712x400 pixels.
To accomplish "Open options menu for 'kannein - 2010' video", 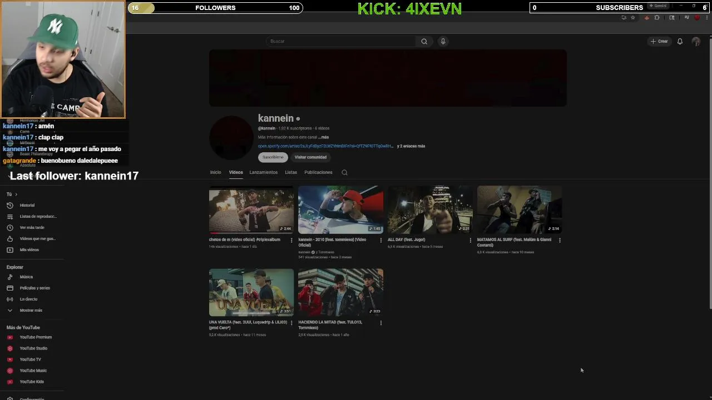I will [x=381, y=240].
